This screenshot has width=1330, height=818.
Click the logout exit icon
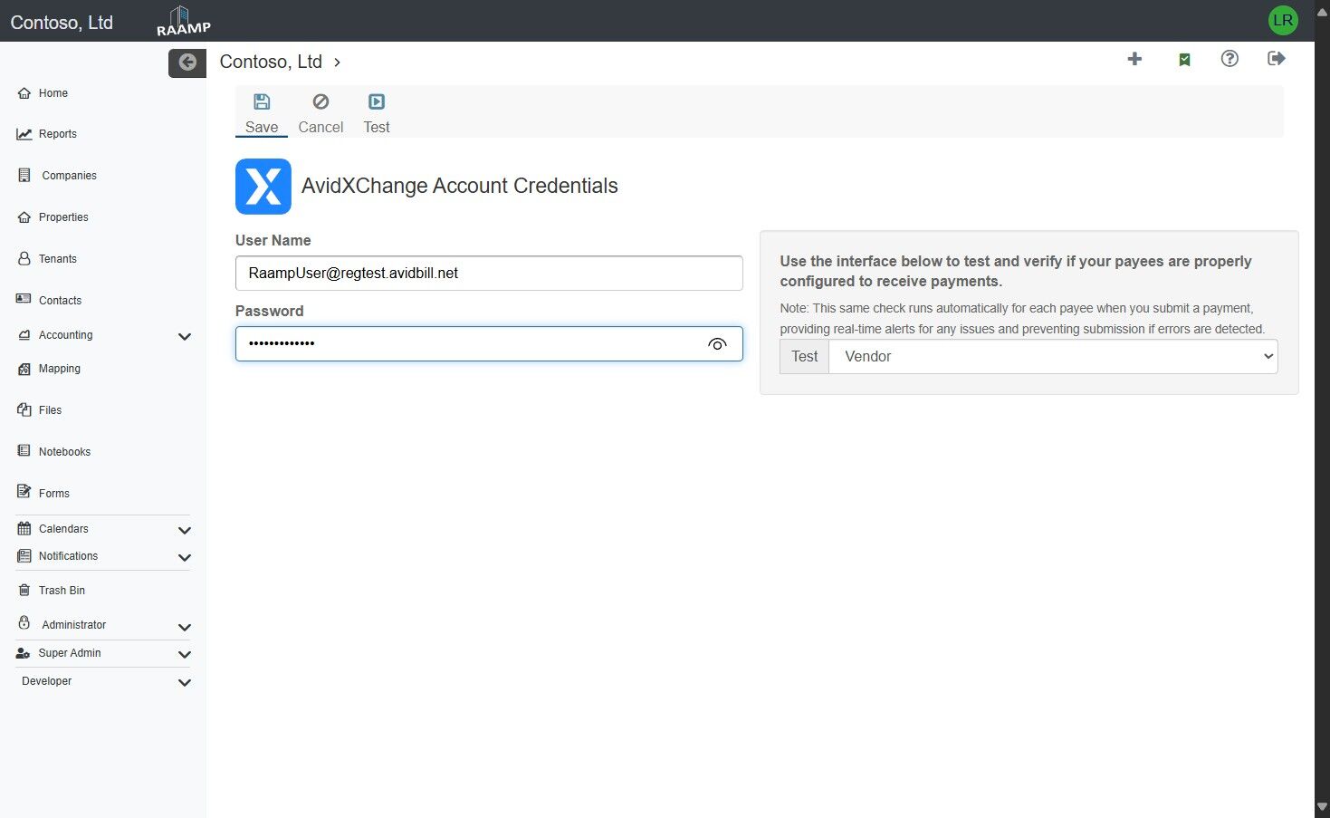(x=1277, y=59)
